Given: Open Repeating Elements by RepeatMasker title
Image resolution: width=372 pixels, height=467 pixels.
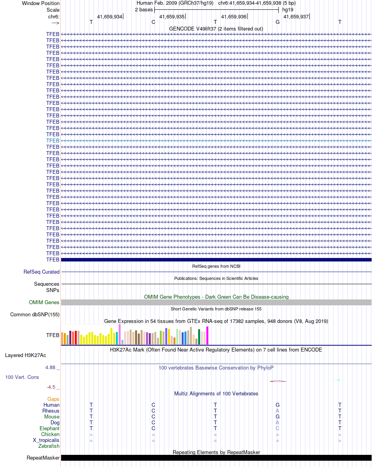Looking at the screenshot, I should (x=216, y=453).
